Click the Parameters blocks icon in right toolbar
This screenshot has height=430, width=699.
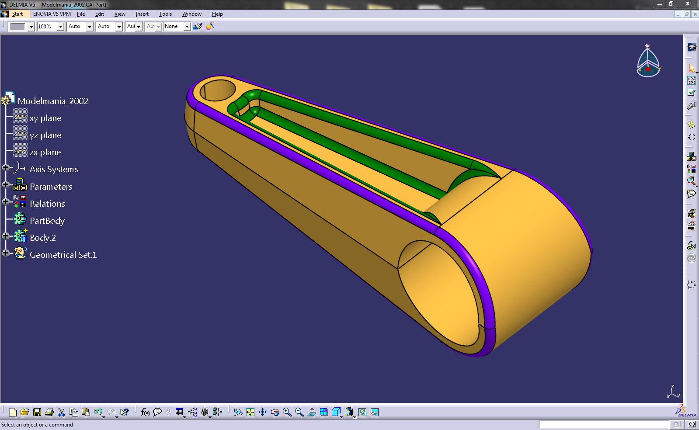click(692, 156)
